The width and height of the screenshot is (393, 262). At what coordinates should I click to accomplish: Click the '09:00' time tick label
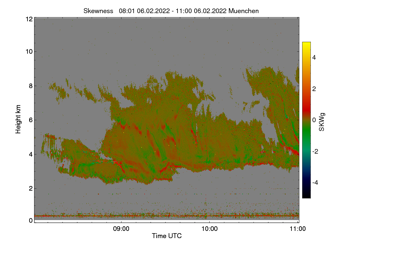coord(121,229)
